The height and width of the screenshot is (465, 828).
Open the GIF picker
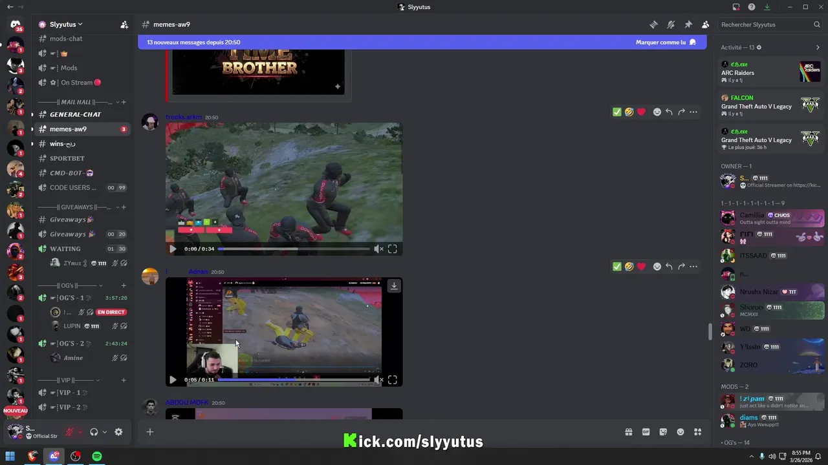point(646,432)
